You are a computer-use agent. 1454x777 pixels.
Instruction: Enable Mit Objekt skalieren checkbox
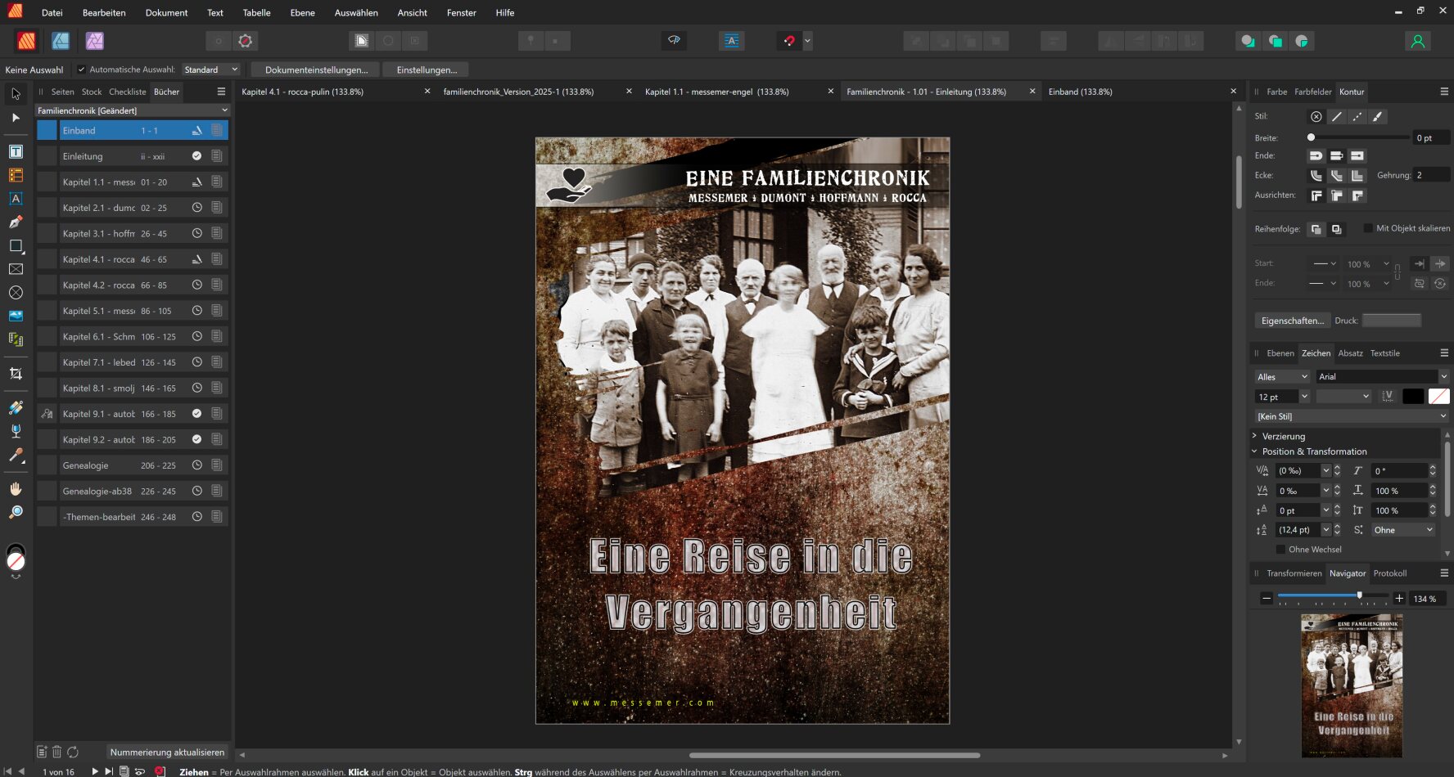(1368, 228)
